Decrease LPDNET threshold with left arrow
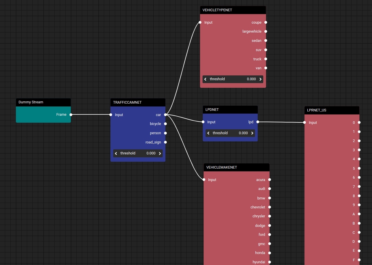 click(x=208, y=133)
